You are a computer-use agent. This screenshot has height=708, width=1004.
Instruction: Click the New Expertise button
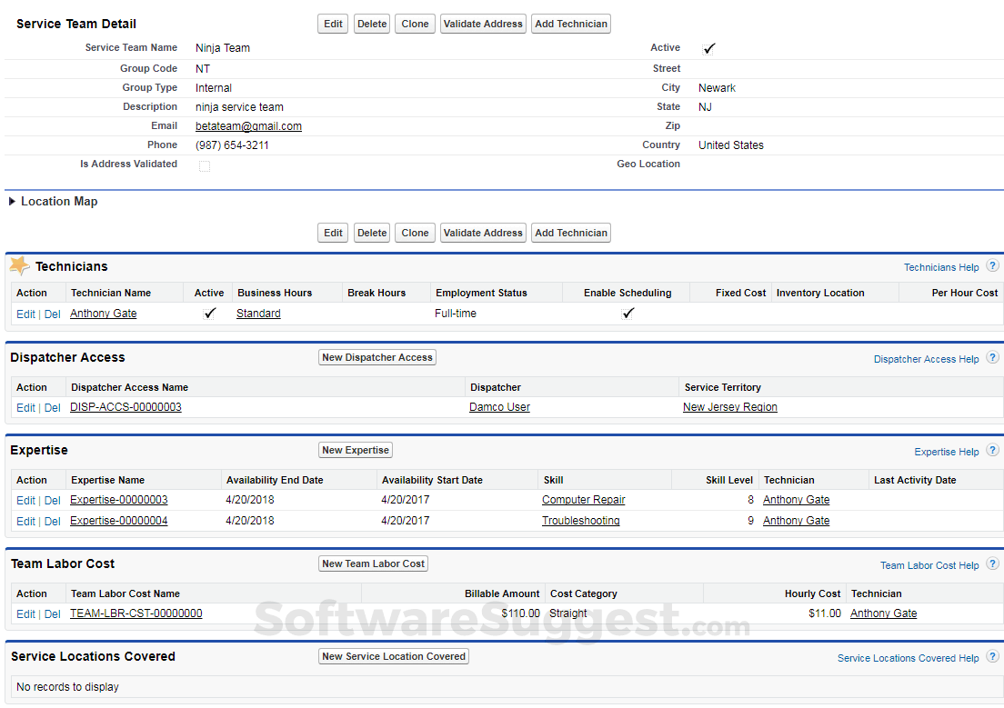click(356, 450)
